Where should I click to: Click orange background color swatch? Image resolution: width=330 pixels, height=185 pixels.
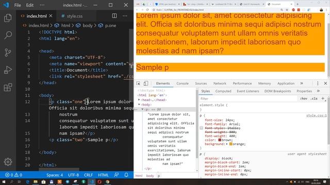pos(231,144)
